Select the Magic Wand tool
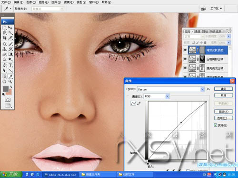The height and width of the screenshot is (178, 238). coord(10,33)
